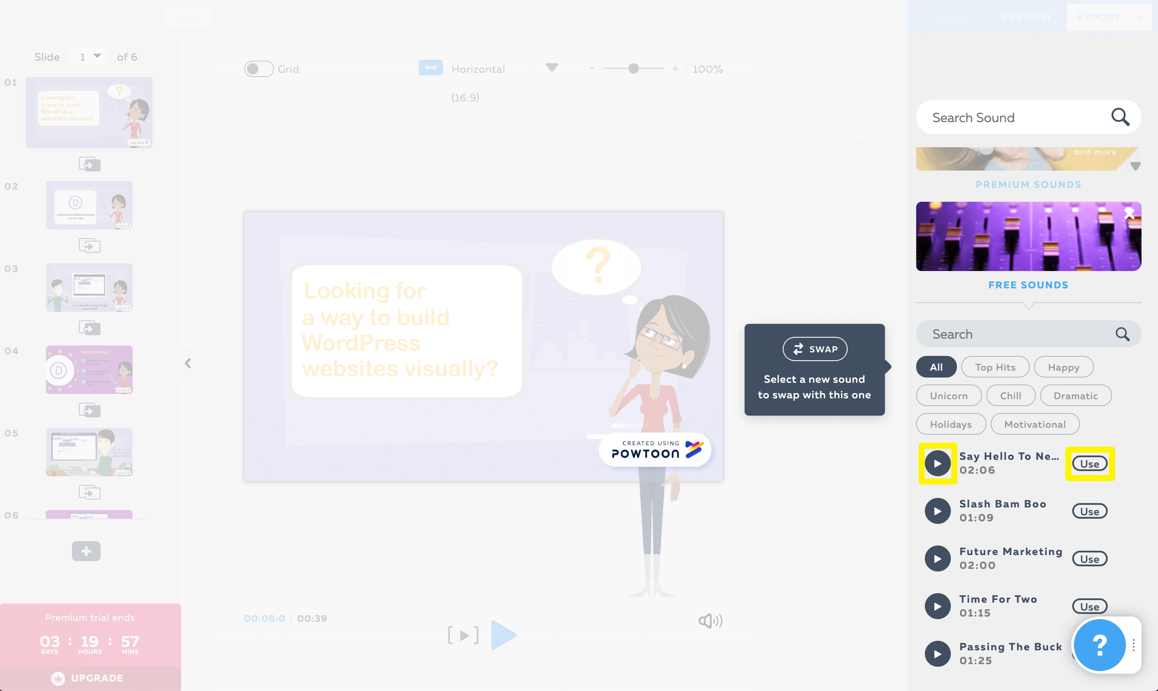Click the swap sound icon button
Image resolution: width=1158 pixels, height=691 pixels.
pos(814,349)
